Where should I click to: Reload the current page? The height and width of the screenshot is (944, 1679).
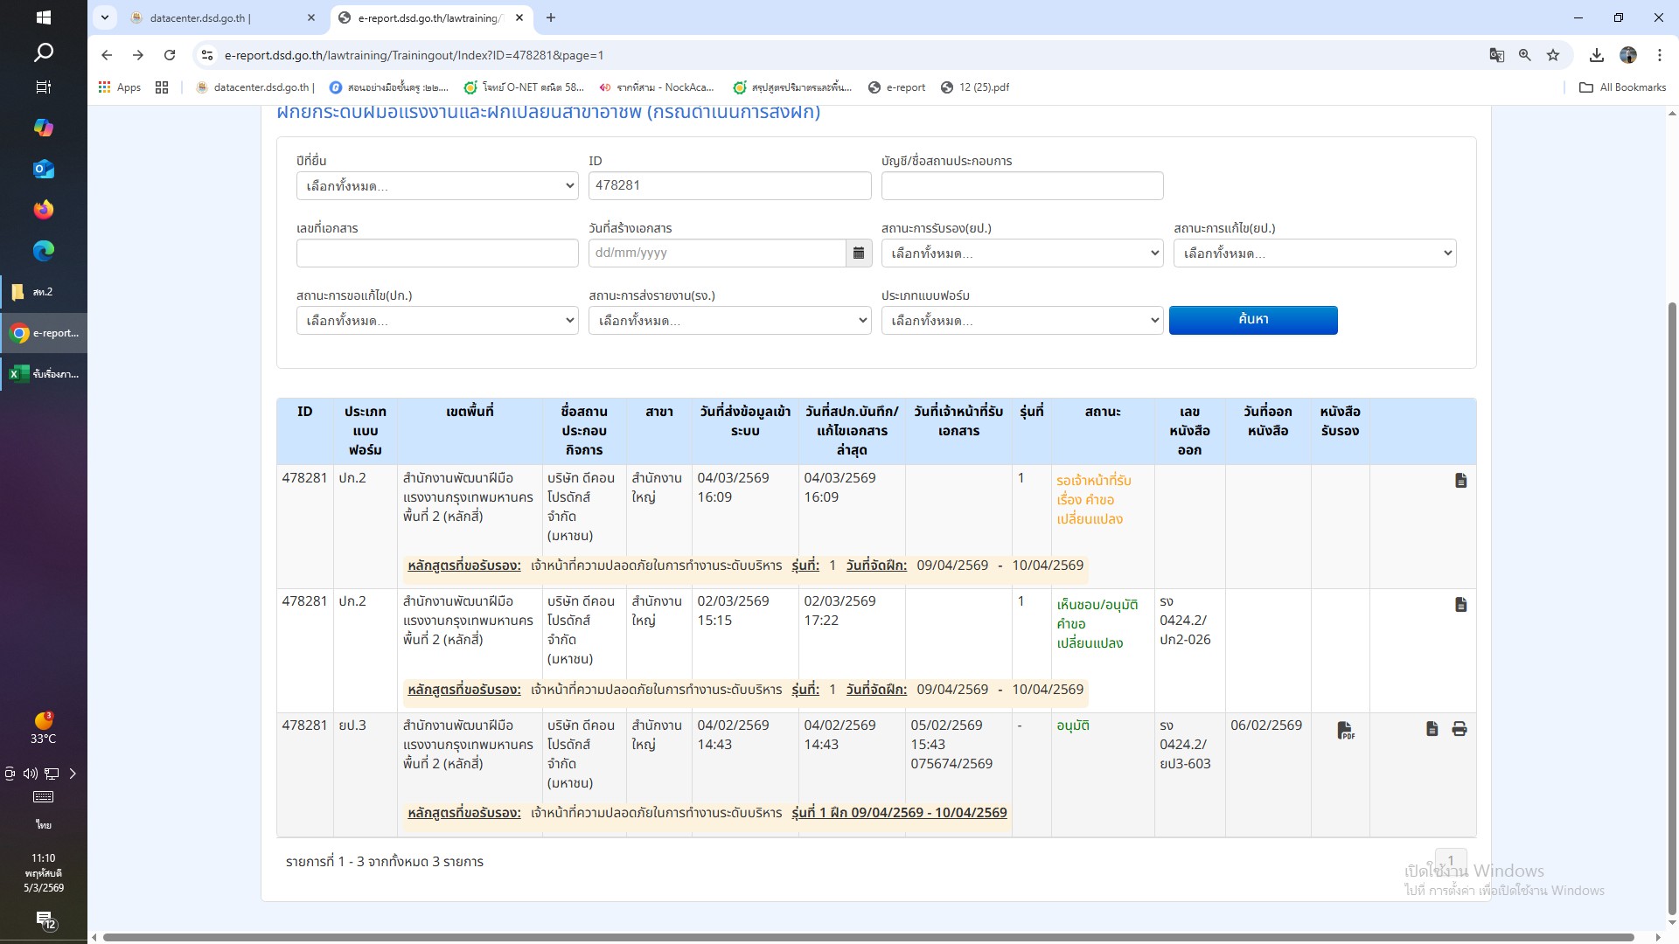click(170, 55)
